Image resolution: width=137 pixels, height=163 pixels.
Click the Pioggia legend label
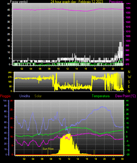(5, 96)
